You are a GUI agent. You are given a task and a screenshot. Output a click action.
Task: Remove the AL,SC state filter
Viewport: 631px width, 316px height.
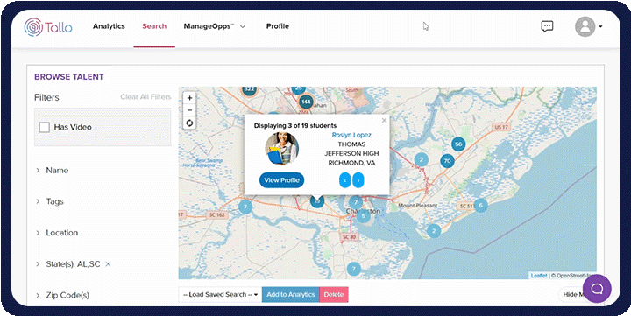tap(108, 264)
